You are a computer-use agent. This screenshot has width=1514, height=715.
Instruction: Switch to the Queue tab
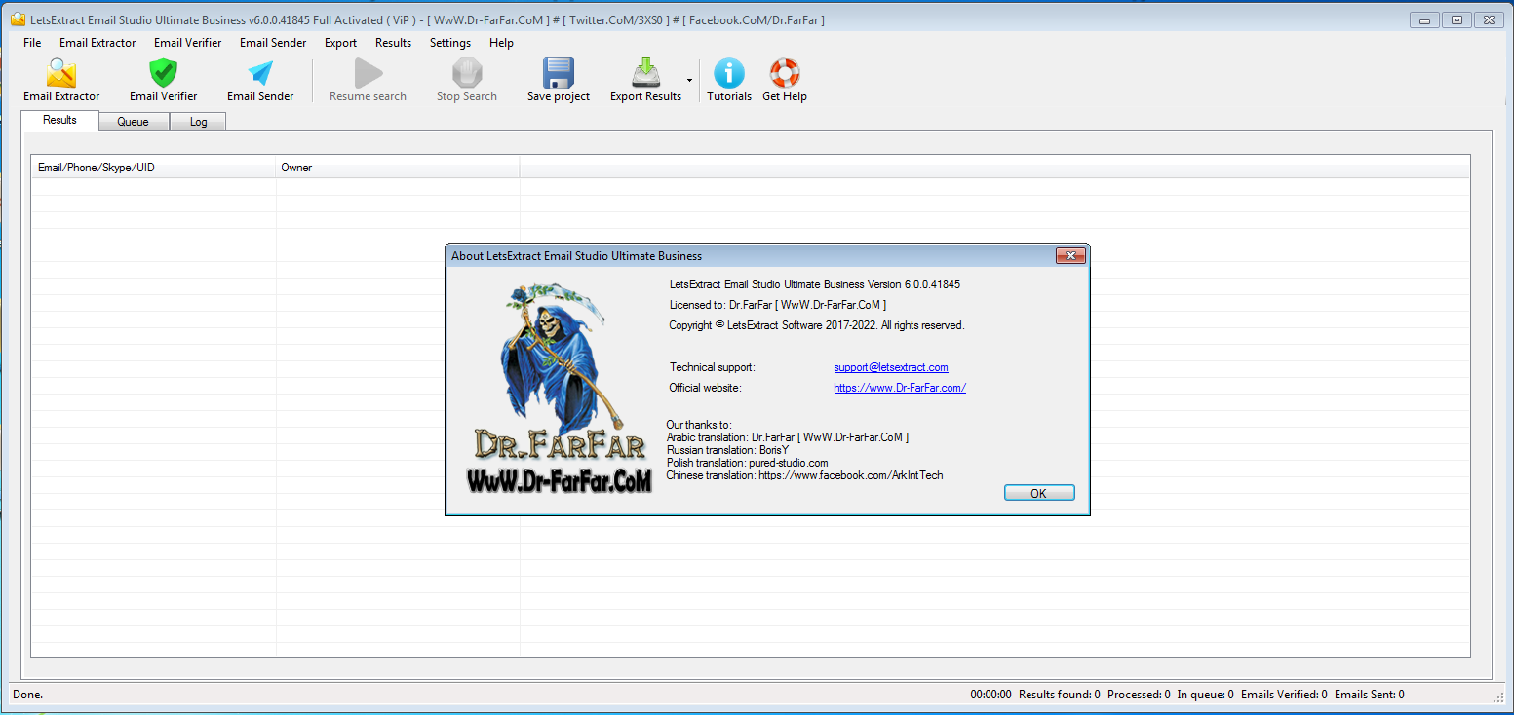point(133,122)
